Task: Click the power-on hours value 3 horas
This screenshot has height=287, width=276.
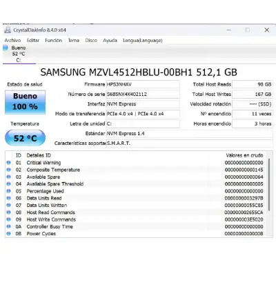Action: (x=253, y=123)
